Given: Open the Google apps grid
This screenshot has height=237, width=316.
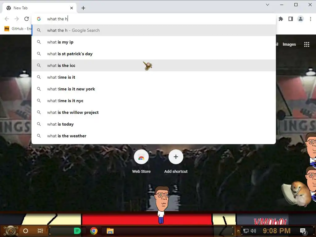Looking at the screenshot, I should [x=306, y=44].
